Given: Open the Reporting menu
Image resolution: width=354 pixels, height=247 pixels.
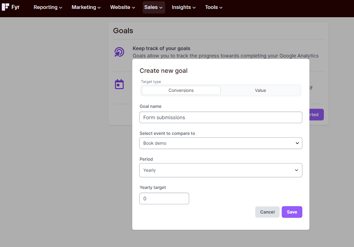Looking at the screenshot, I should tap(48, 7).
